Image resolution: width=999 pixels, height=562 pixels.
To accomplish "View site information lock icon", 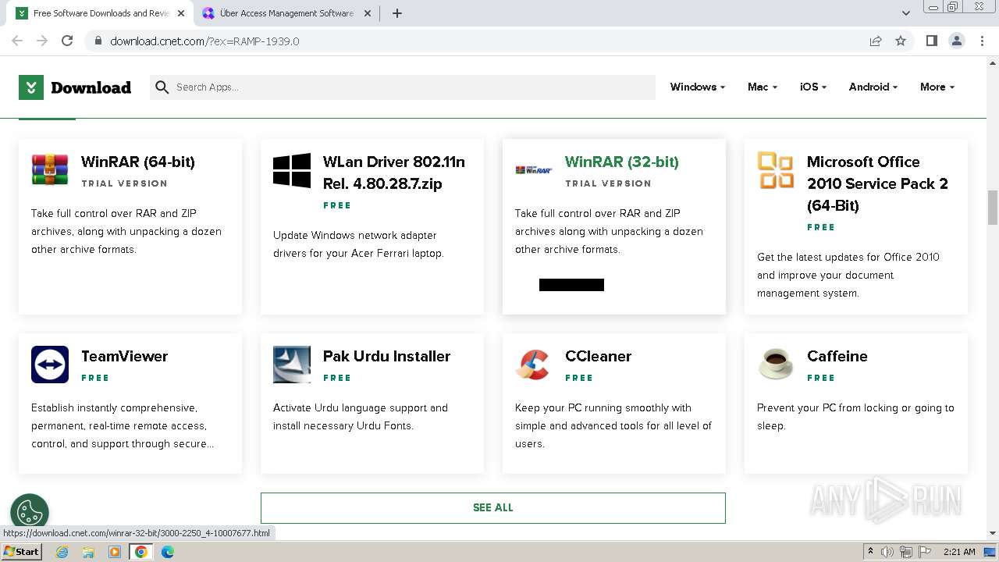I will pos(98,41).
